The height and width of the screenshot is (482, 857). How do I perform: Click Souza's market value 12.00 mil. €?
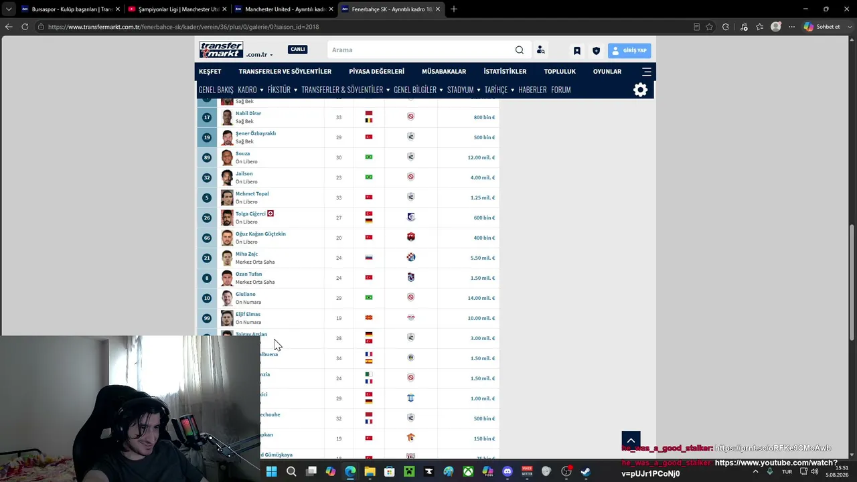[x=481, y=157]
